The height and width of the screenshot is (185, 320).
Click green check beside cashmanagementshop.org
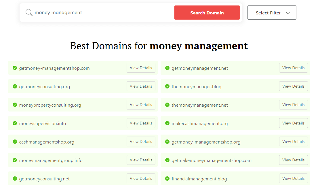15,141
